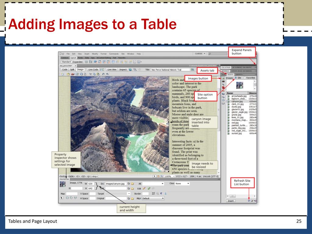The width and height of the screenshot is (312, 234).
Task: Click the Sharpen icon in Property inspector
Action: click(165, 193)
